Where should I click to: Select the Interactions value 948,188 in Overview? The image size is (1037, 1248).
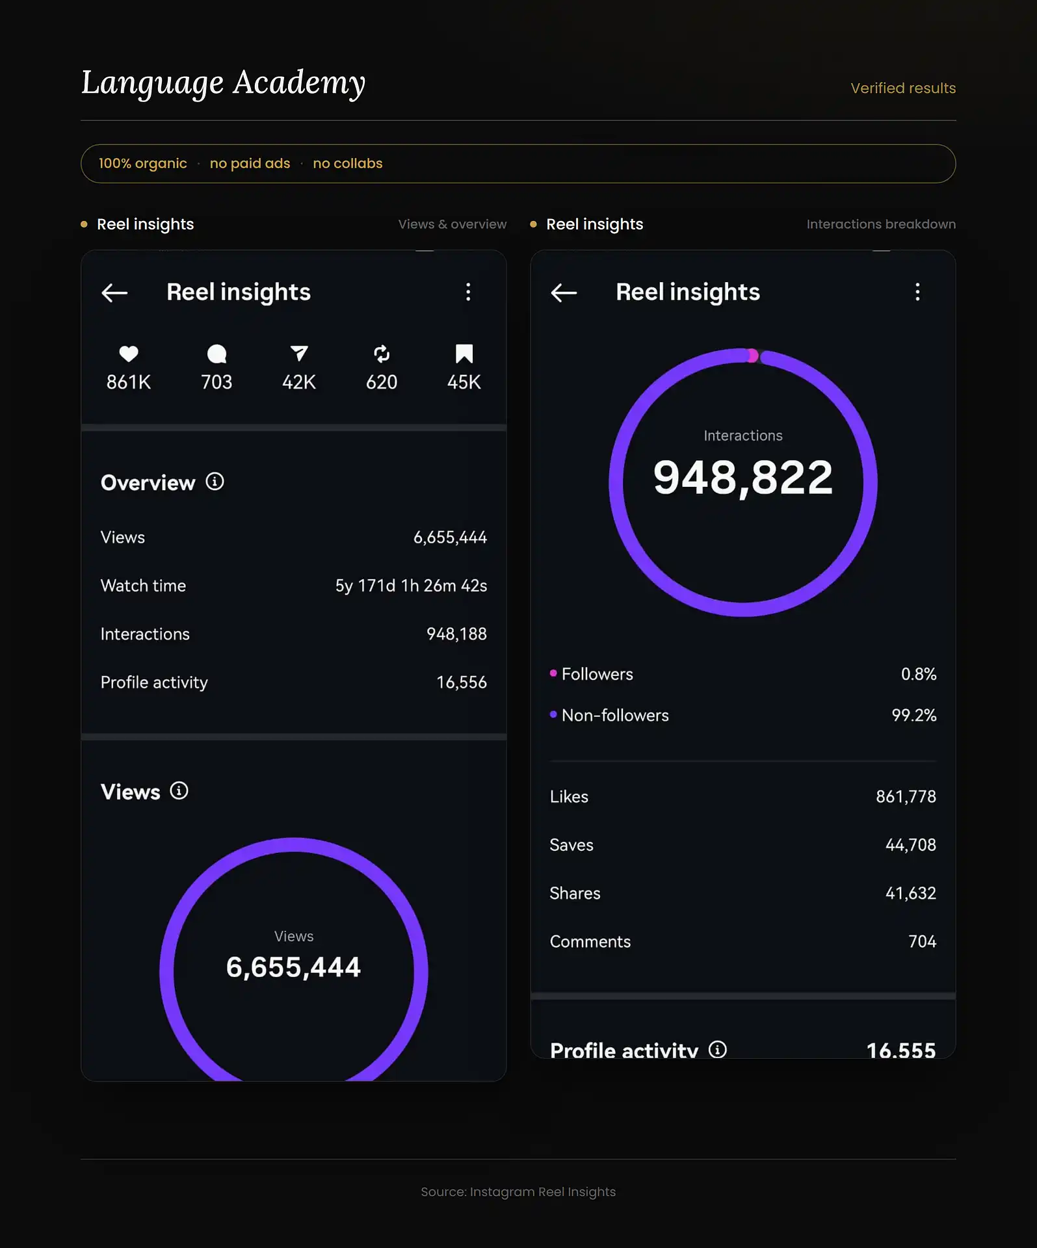point(456,634)
